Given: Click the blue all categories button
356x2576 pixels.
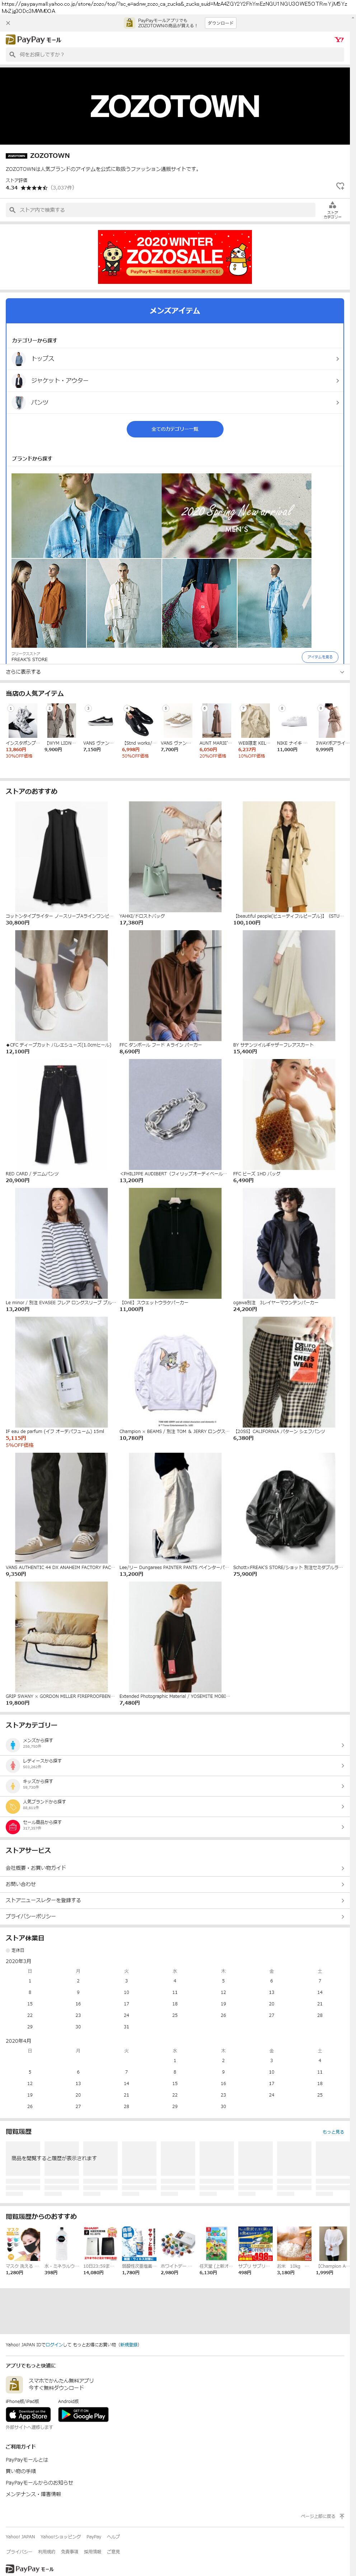Looking at the screenshot, I should tap(175, 429).
